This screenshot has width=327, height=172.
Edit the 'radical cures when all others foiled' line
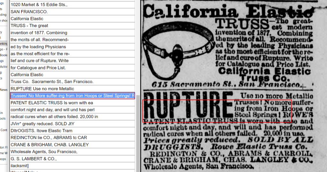tap(72, 117)
